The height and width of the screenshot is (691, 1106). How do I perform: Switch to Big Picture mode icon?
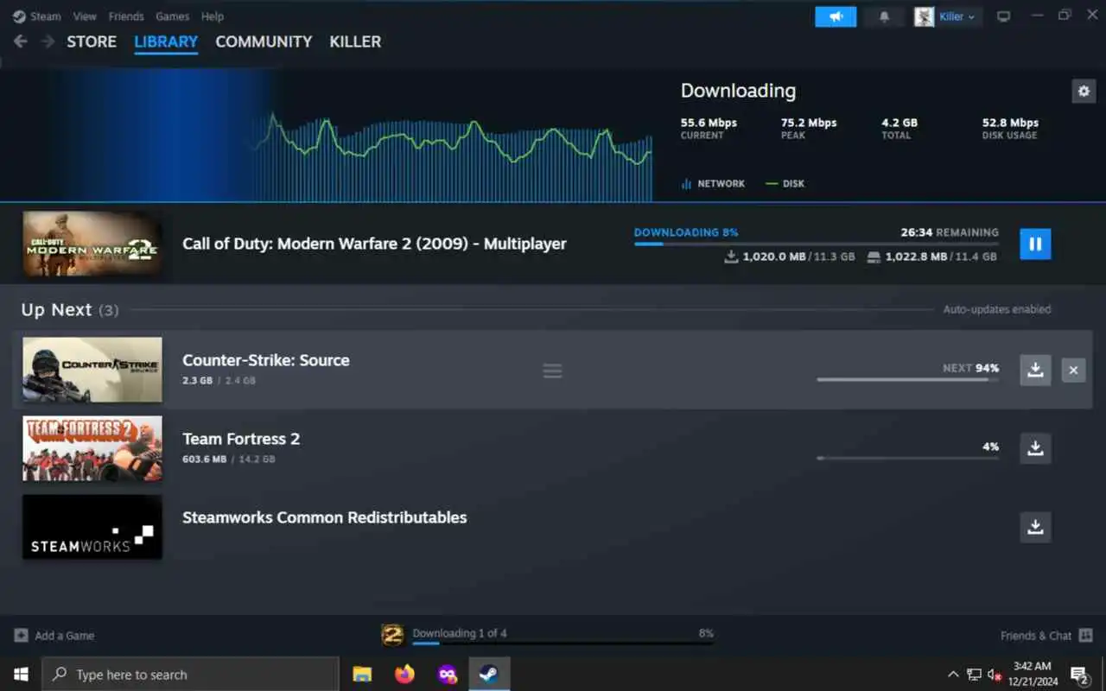pyautogui.click(x=1003, y=16)
